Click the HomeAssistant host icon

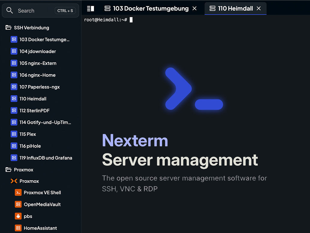tap(18, 228)
